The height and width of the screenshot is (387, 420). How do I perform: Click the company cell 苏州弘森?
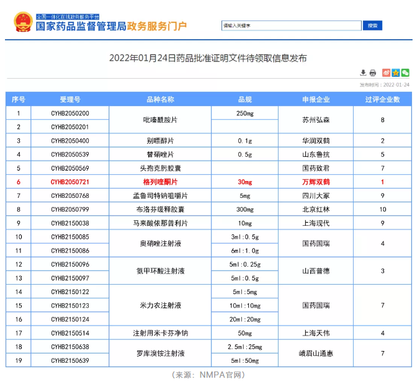point(316,120)
